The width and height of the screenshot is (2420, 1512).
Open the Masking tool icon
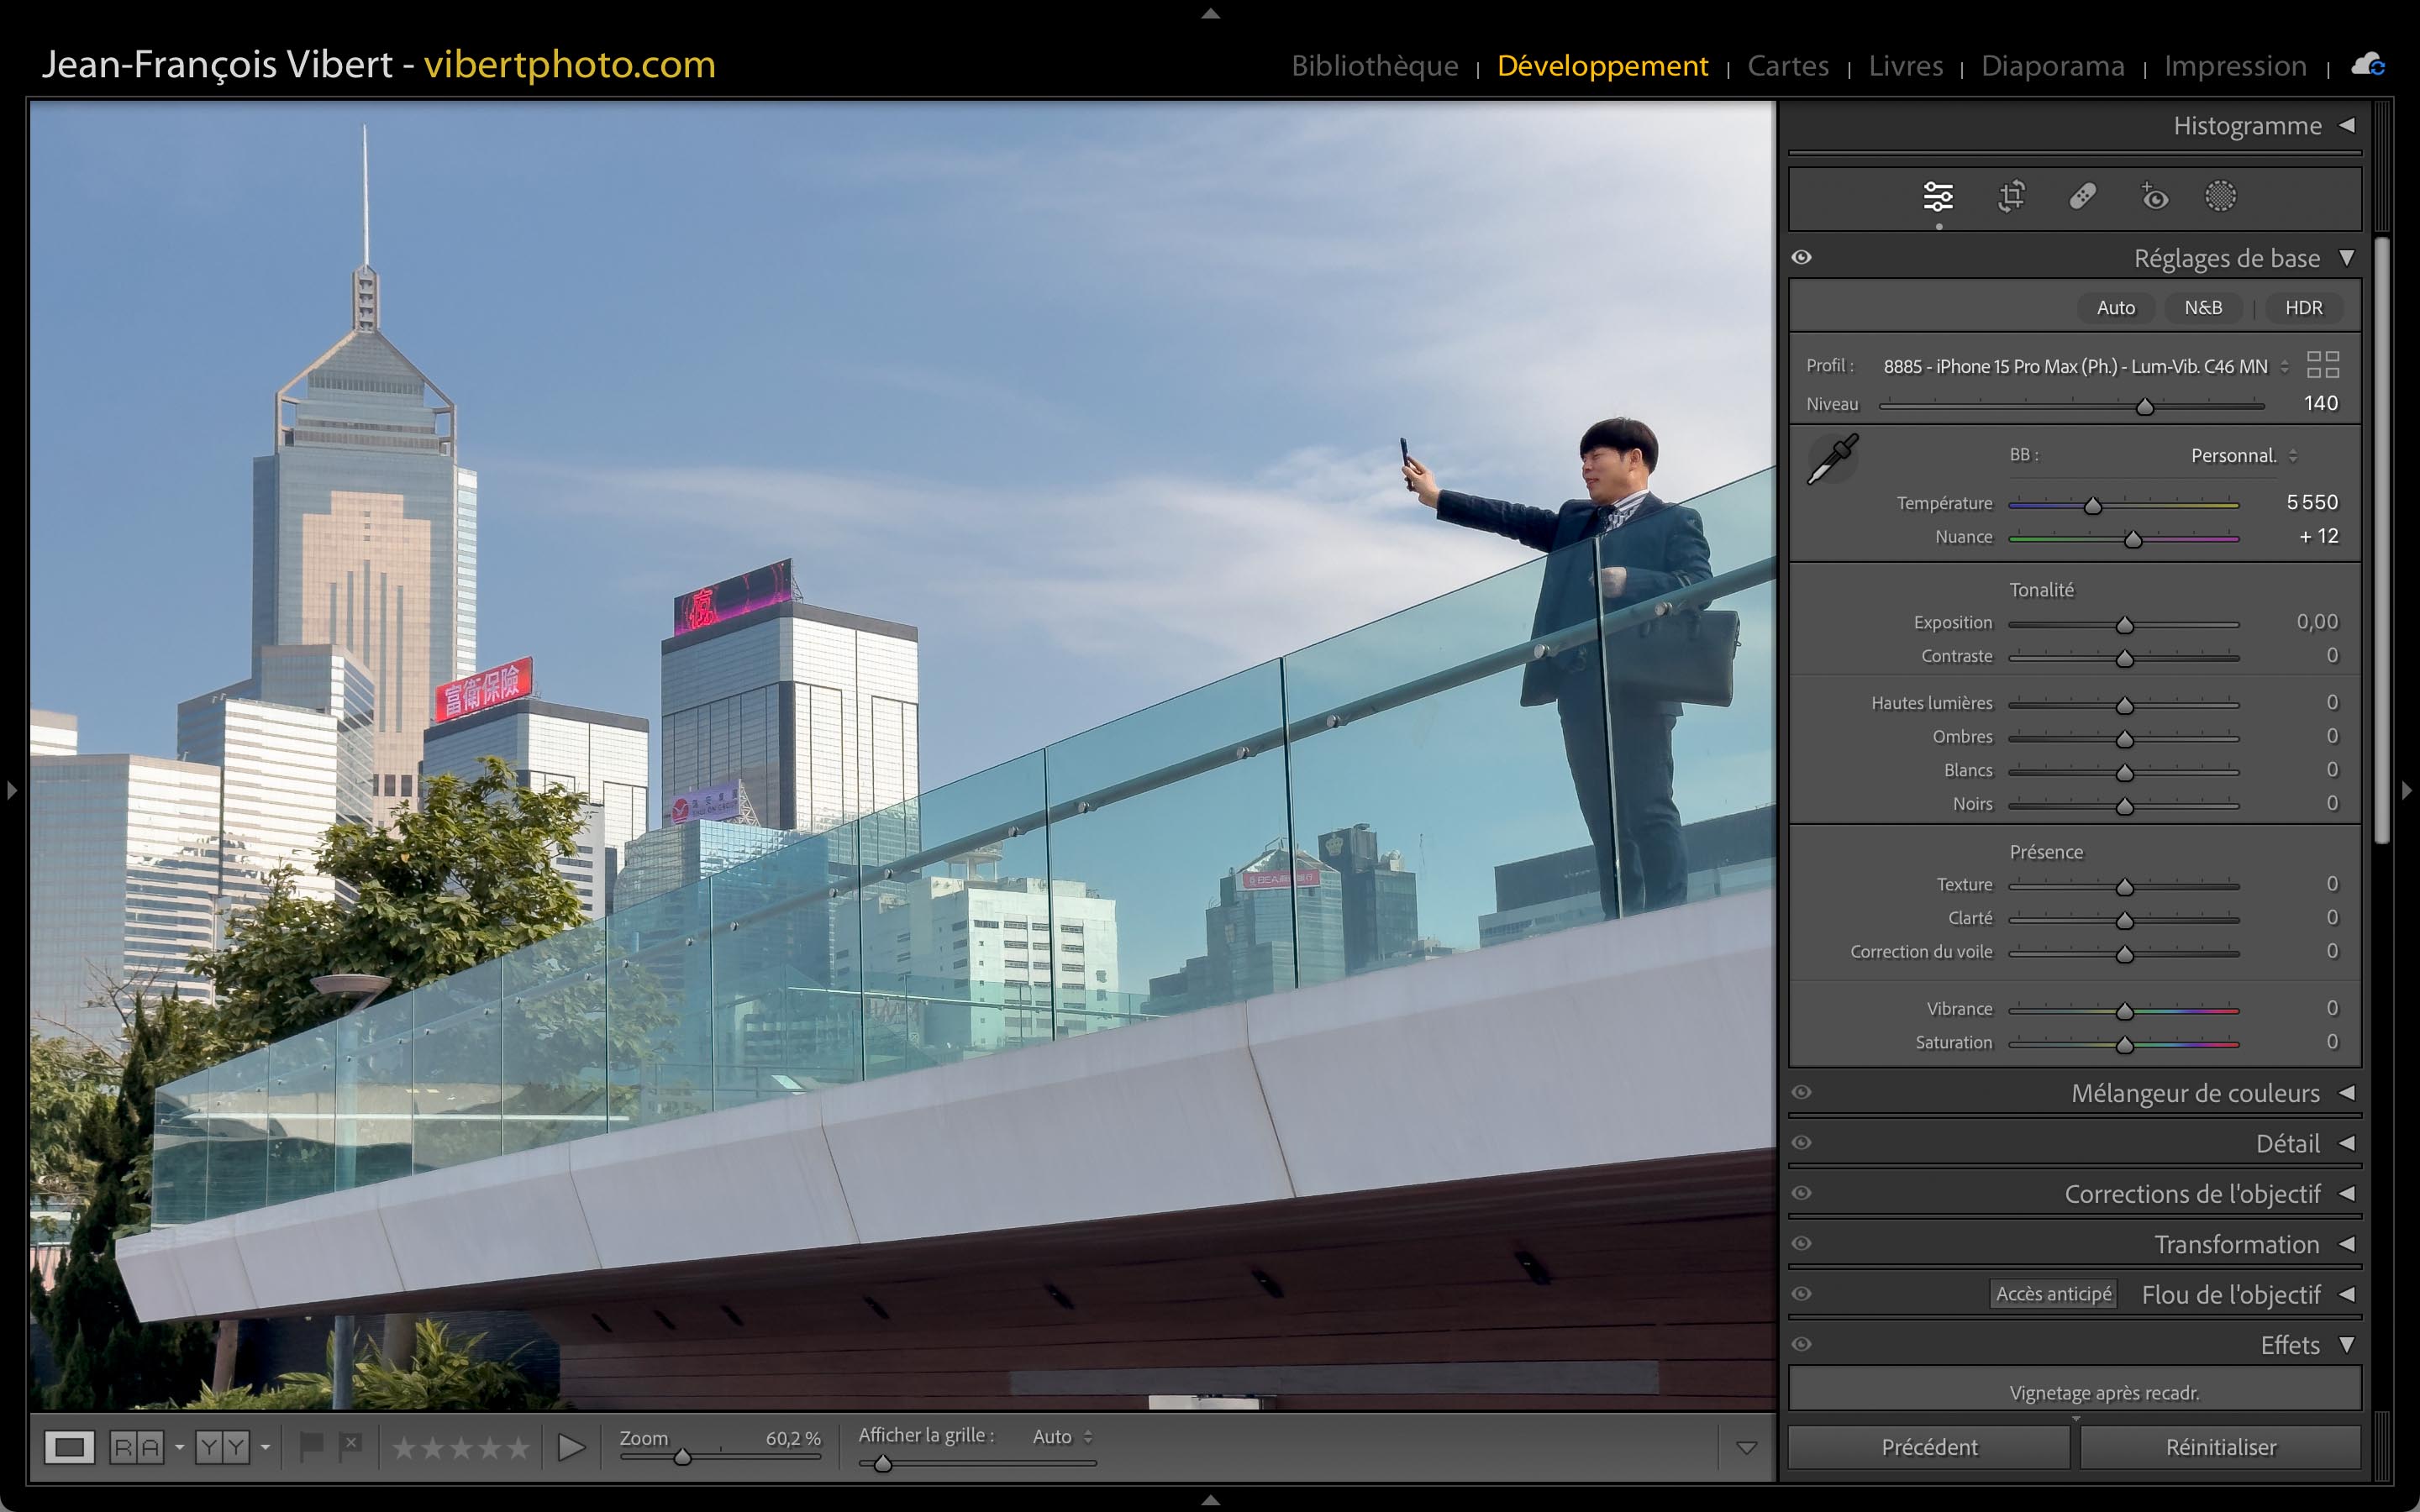tap(2220, 196)
